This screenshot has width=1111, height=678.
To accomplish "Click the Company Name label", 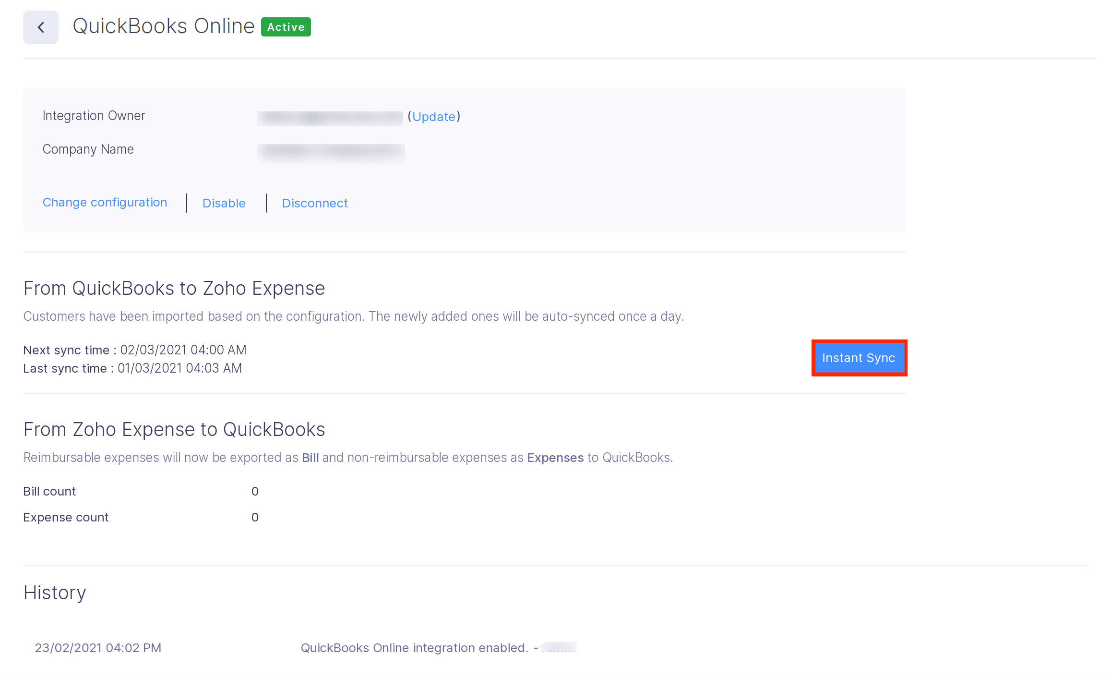I will pyautogui.click(x=88, y=149).
